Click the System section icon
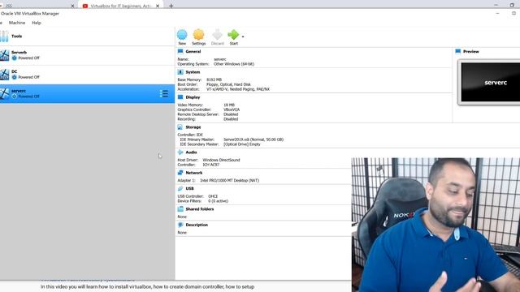Viewport: 520px width, 292px height. point(180,72)
